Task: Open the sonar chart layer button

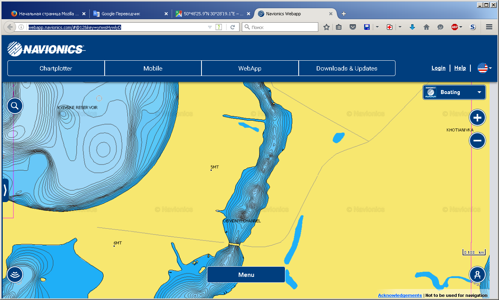Action: pos(15,275)
